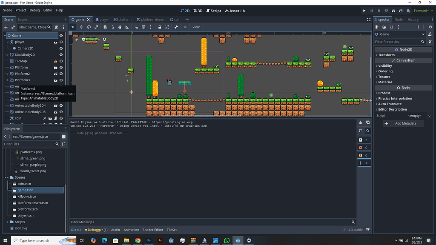Open Inspector property tools settings icon

[430, 42]
